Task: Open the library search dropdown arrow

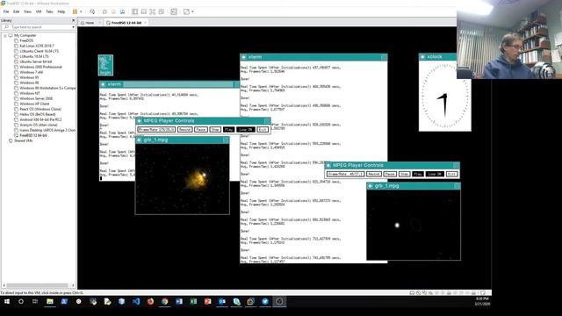Action: coord(73,27)
